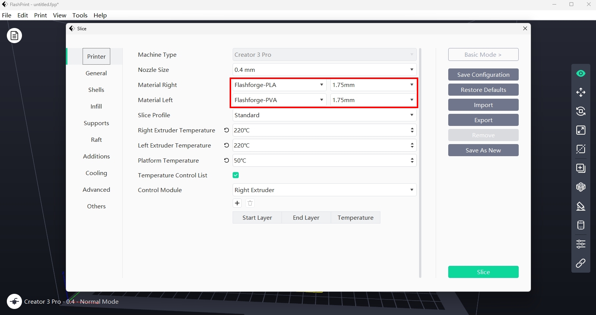
Task: Switch to the Raft tab
Action: (x=96, y=140)
